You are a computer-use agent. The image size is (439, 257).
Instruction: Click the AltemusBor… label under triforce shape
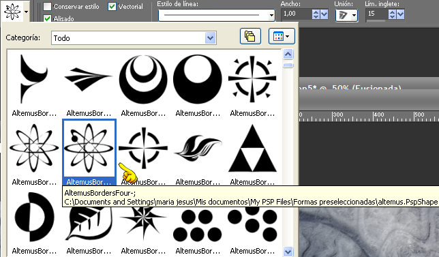[x=252, y=182]
